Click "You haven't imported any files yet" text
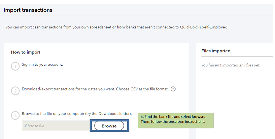 pyautogui.click(x=231, y=65)
